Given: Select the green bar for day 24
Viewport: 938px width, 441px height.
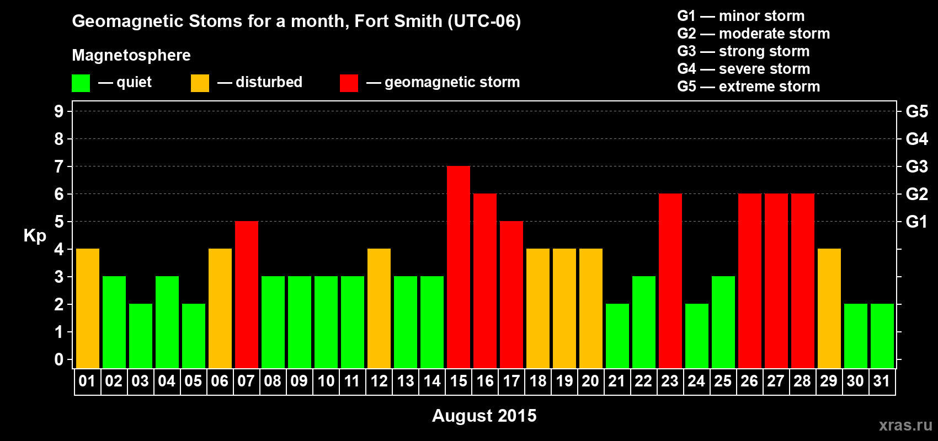Looking at the screenshot, I should pos(697,336).
